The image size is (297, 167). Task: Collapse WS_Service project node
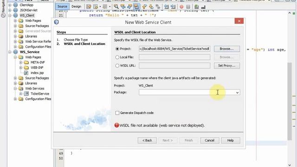[x=10, y=52]
